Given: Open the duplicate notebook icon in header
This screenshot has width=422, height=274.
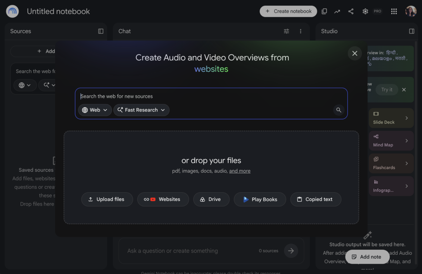Looking at the screenshot, I should coord(324,11).
